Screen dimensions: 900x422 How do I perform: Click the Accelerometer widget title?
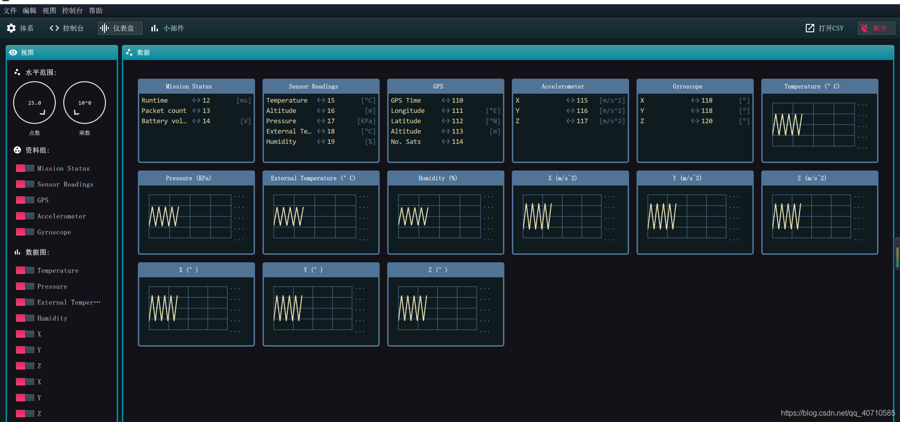[562, 86]
